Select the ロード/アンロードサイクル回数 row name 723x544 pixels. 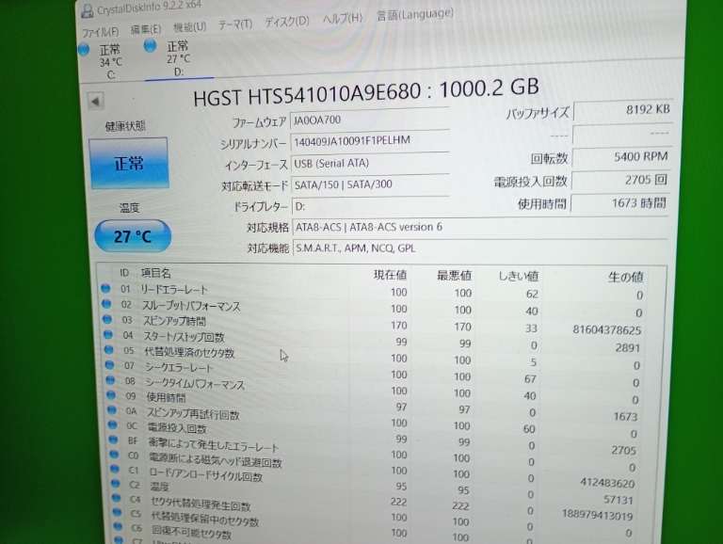click(x=205, y=474)
